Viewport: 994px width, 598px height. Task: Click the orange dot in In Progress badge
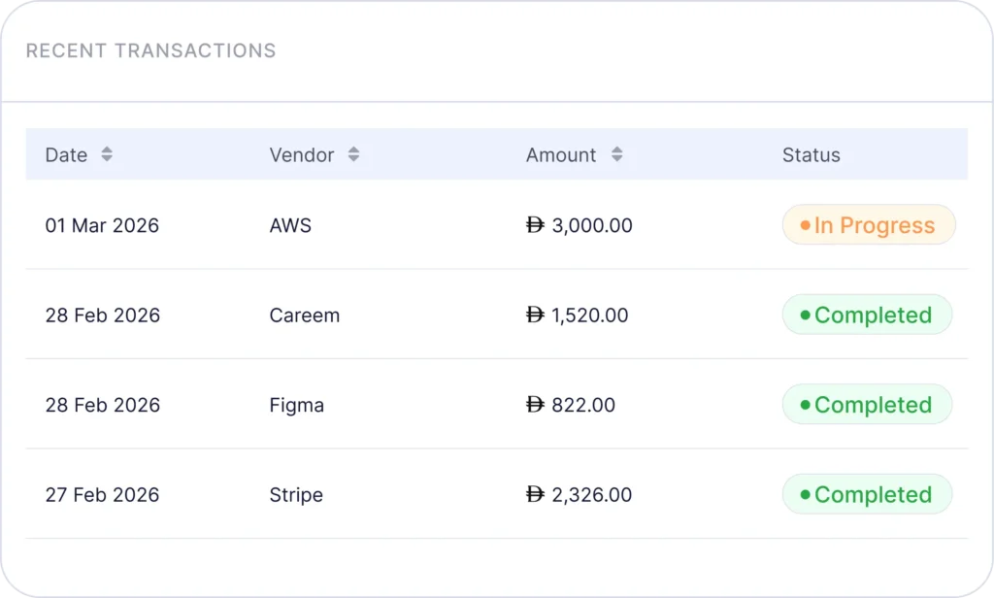pos(805,226)
